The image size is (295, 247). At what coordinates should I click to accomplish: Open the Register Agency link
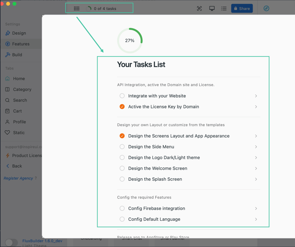pos(18,178)
